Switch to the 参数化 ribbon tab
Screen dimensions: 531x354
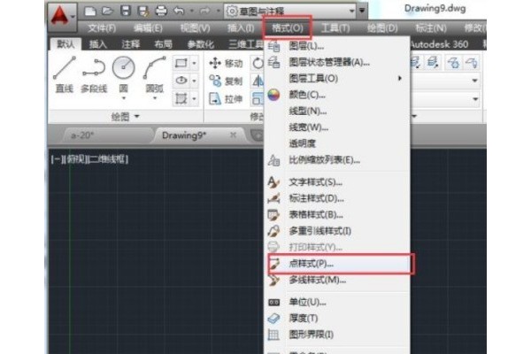pos(201,44)
